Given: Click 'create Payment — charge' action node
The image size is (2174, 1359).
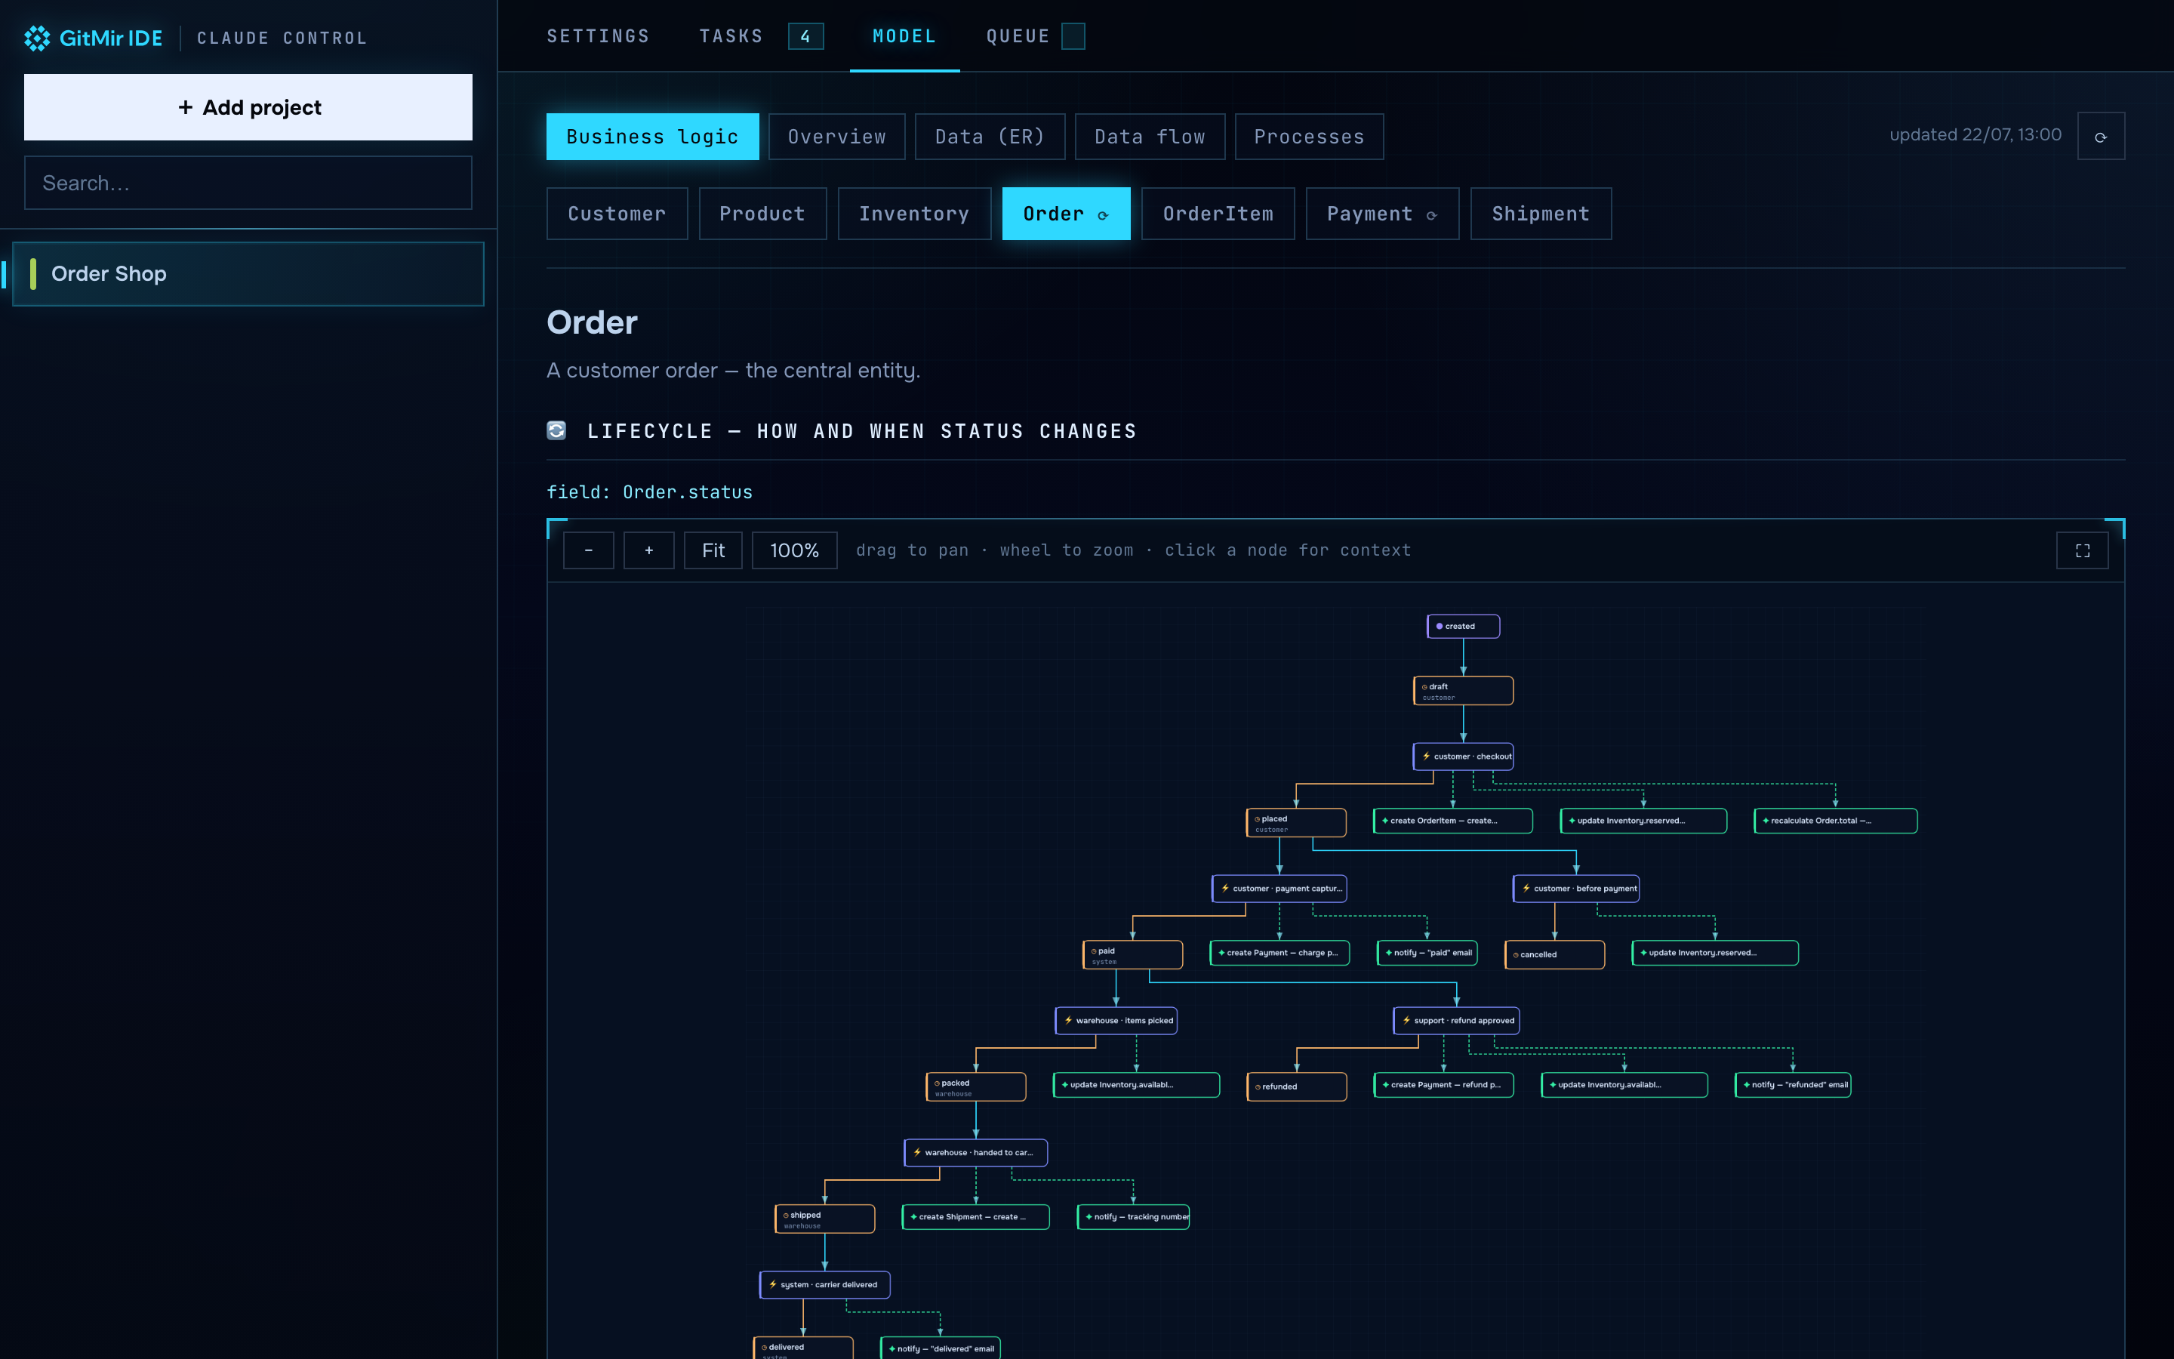Looking at the screenshot, I should click(x=1279, y=953).
